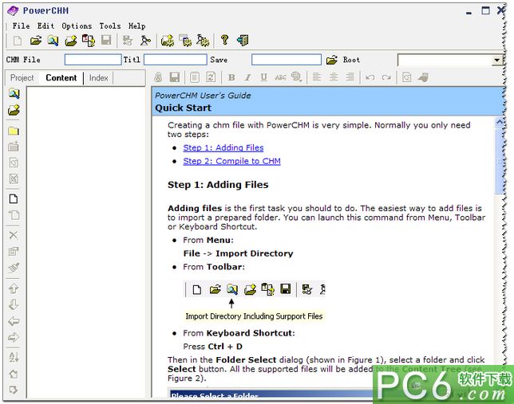Click the New project toolbar icon
The image size is (514, 404).
[18, 40]
